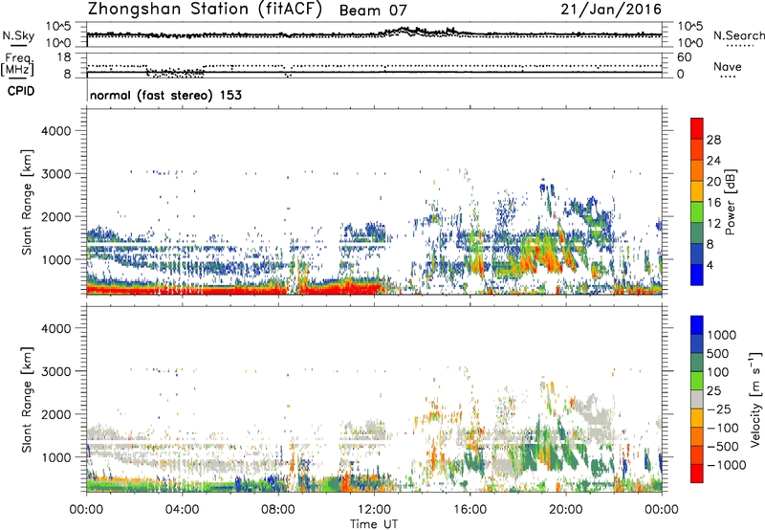
Task: Click the '16:00' time axis label
Action: coord(470,510)
